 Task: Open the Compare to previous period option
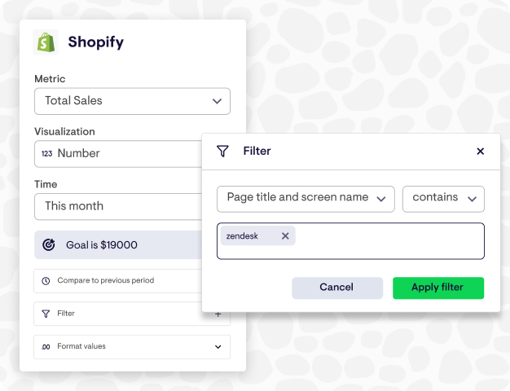118,281
